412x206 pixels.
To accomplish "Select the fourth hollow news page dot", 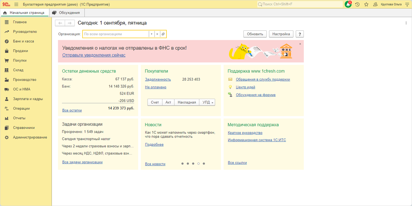I will tap(198, 164).
